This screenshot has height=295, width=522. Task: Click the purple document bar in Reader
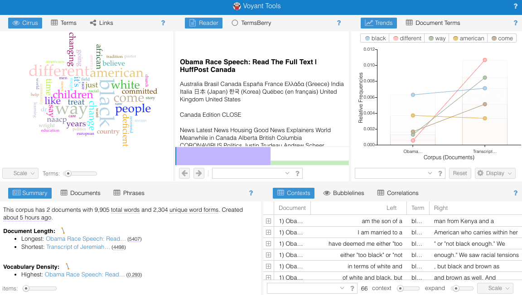[x=223, y=156]
